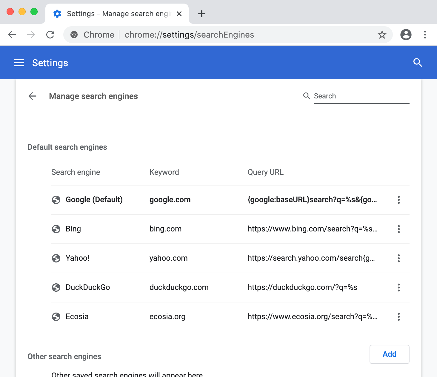The height and width of the screenshot is (377, 437).
Task: Click the browser back navigation arrow
Action: [12, 35]
